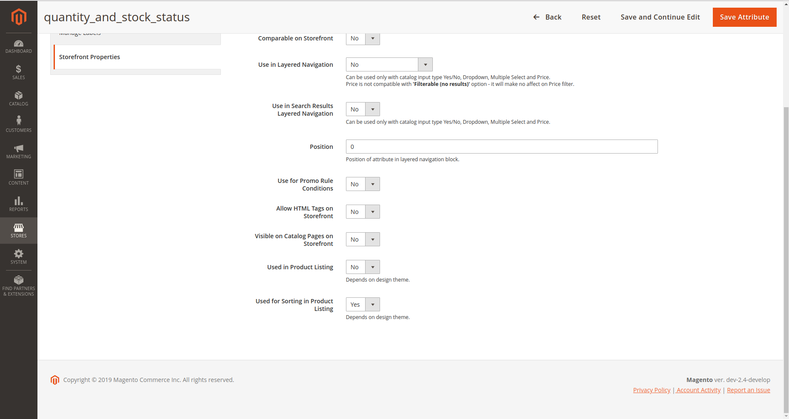This screenshot has height=419, width=789.
Task: Click the Position input field
Action: pos(502,147)
